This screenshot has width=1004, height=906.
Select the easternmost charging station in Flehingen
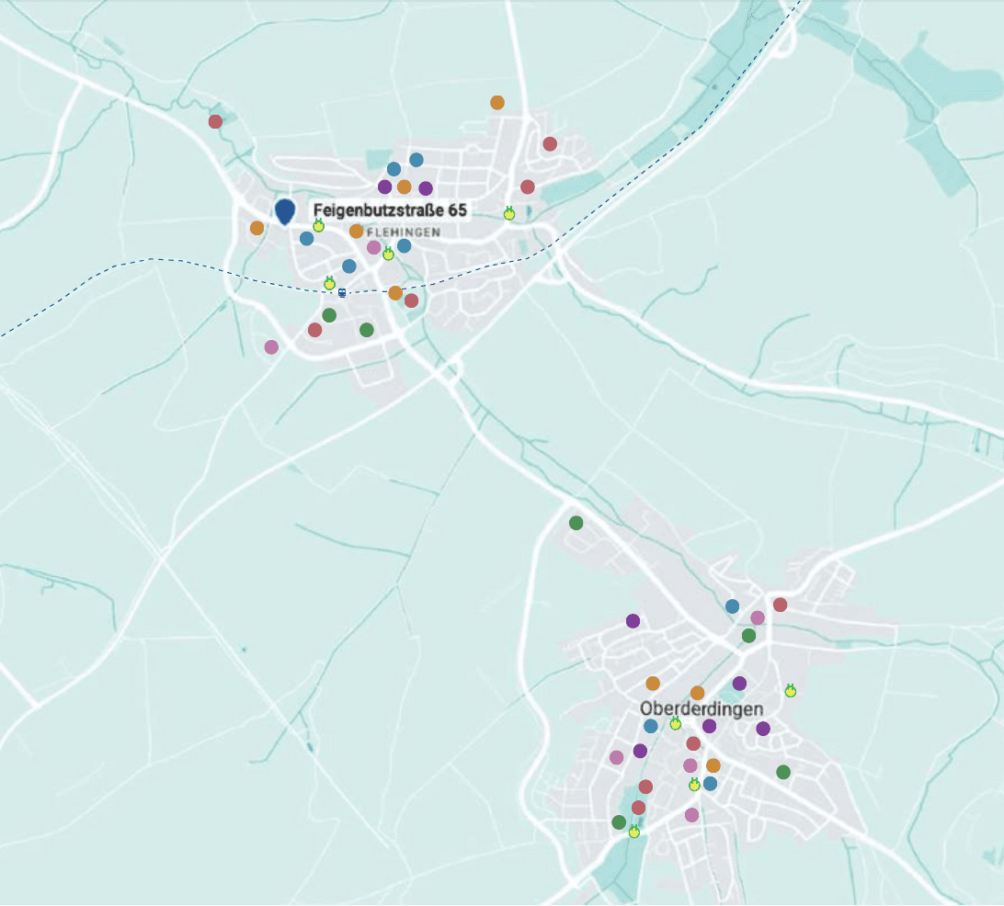(x=509, y=214)
